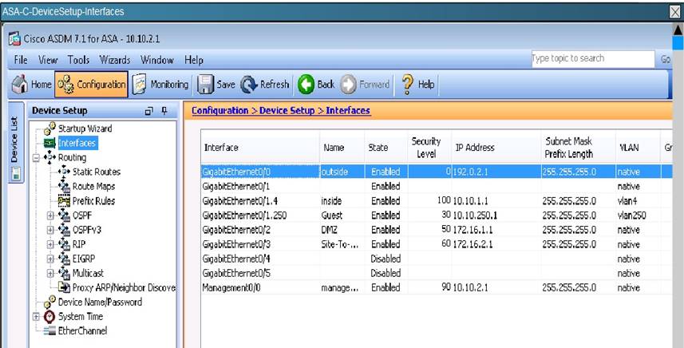Expand the EIGRP routing node
Screen dimensions: 684x348
click(50, 258)
